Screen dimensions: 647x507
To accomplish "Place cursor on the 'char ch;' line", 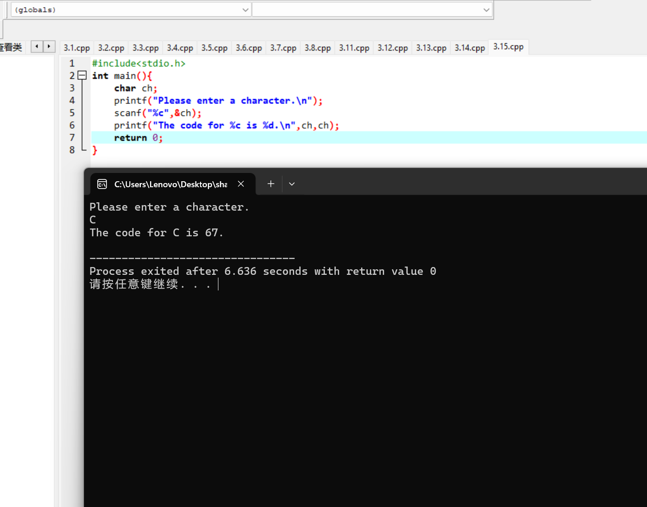I will 136,88.
